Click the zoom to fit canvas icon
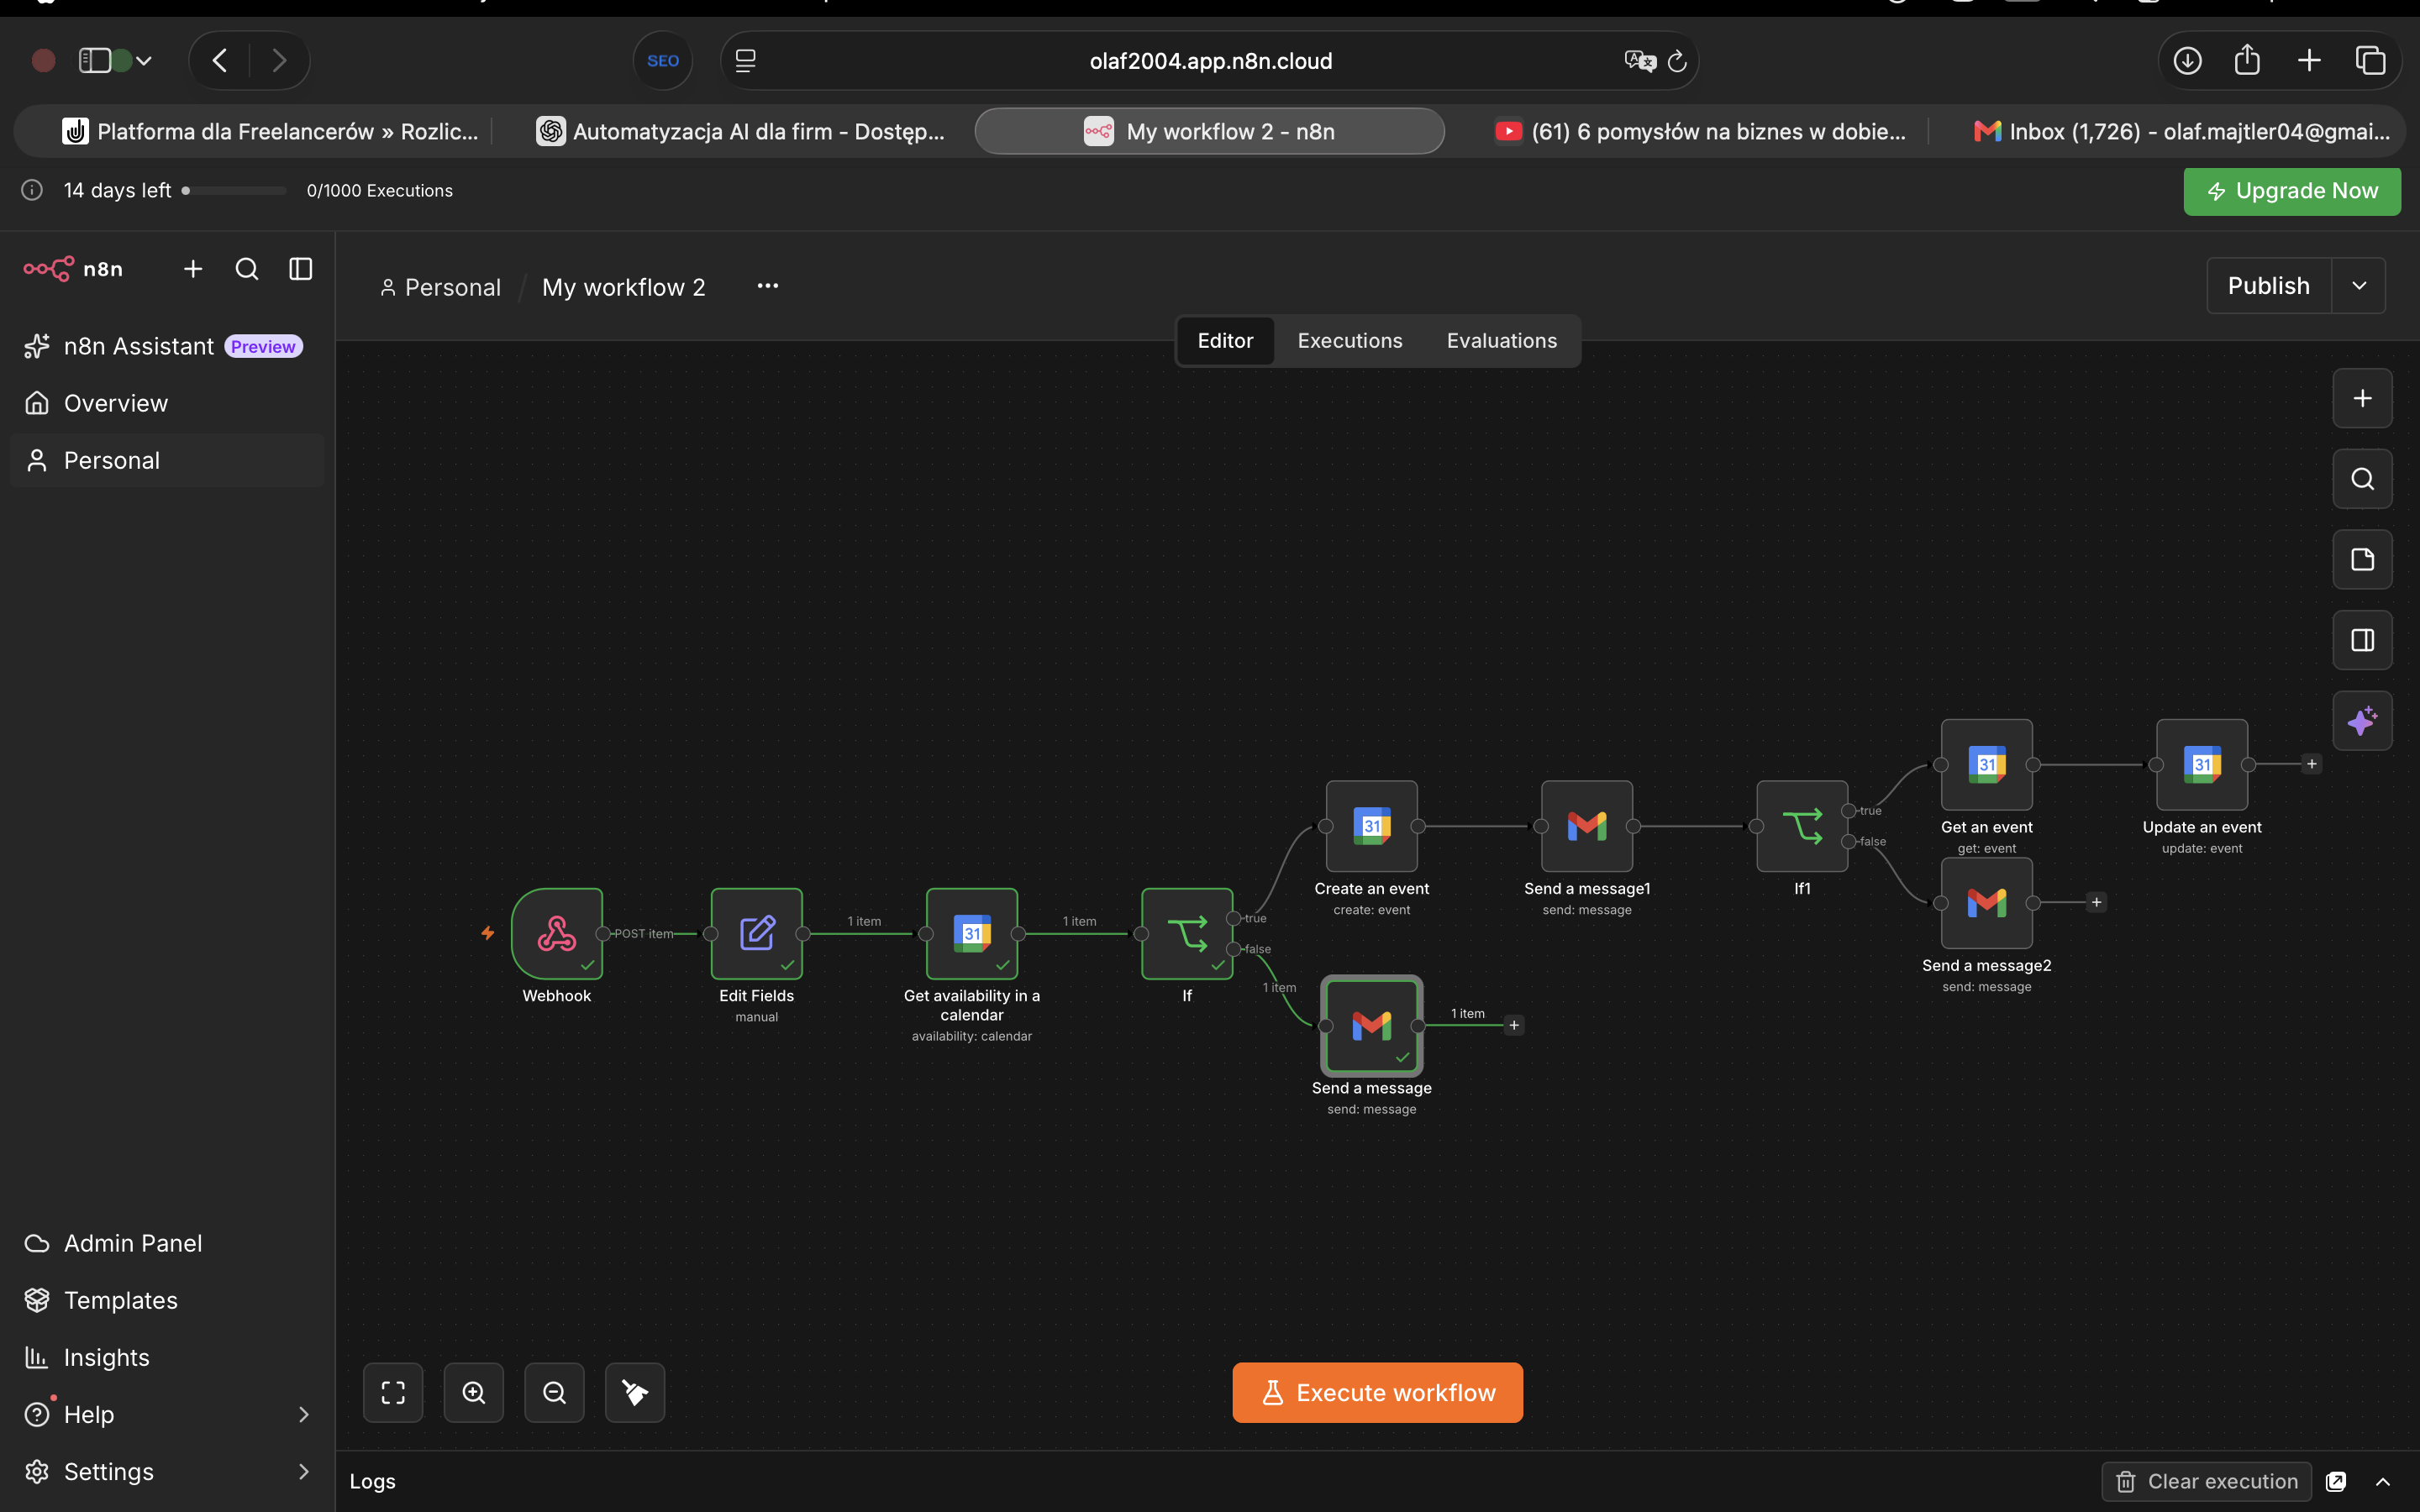The height and width of the screenshot is (1512, 2420). pyautogui.click(x=393, y=1392)
